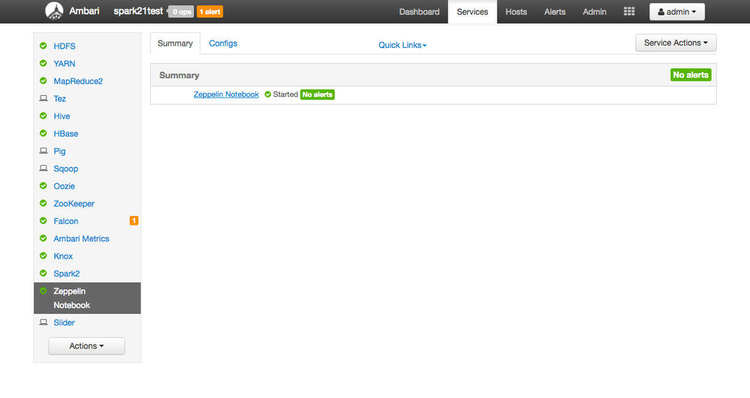Image resolution: width=750 pixels, height=398 pixels.
Task: Select the Summary tab
Action: pos(175,43)
